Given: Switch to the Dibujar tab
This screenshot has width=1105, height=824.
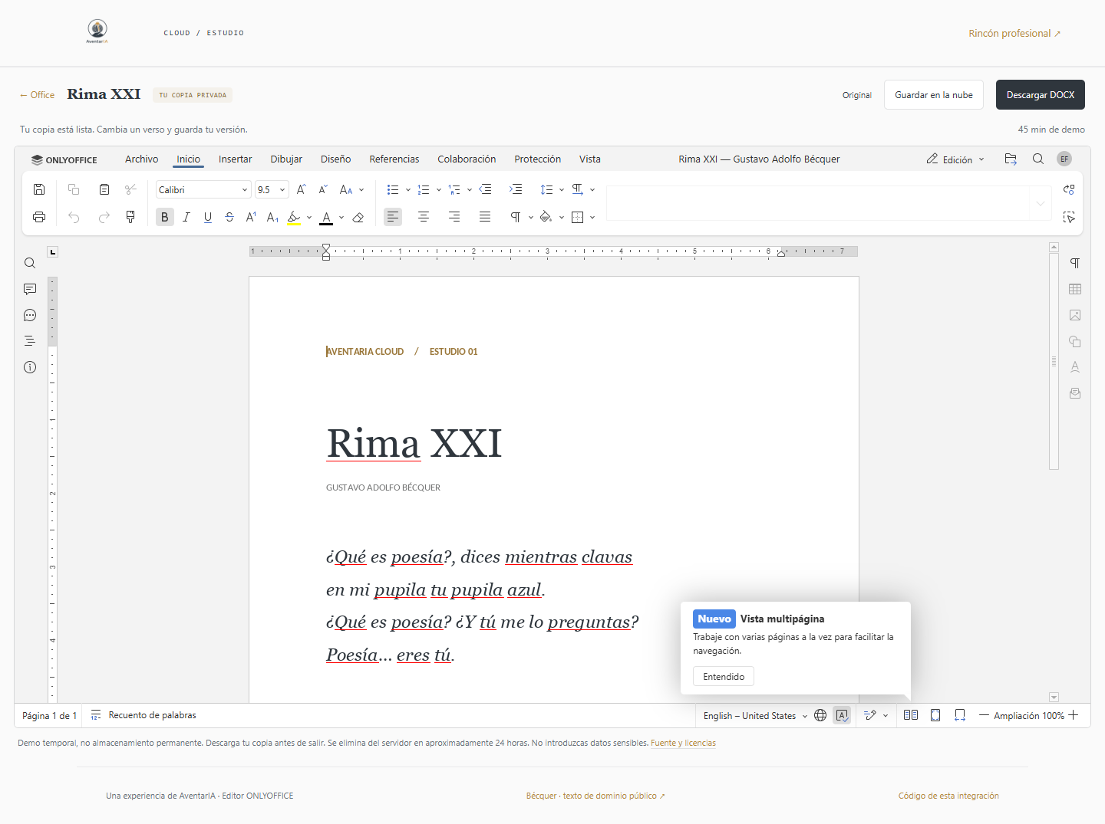Looking at the screenshot, I should [286, 159].
